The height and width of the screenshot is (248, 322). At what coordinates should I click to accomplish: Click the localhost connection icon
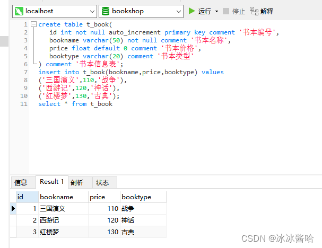click(19, 11)
